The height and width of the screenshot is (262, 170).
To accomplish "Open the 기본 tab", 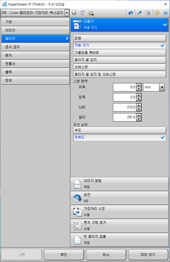I will (35, 22).
